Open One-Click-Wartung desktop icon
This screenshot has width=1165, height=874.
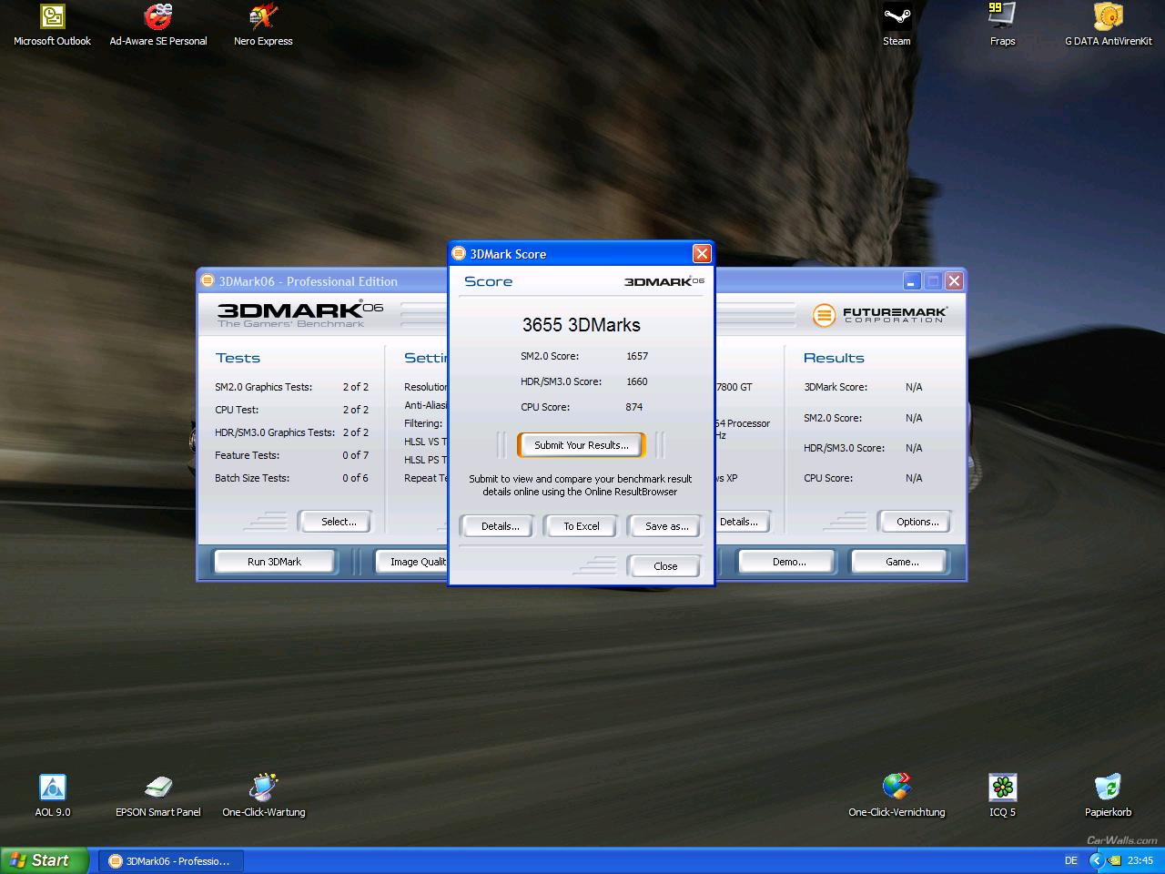263,796
